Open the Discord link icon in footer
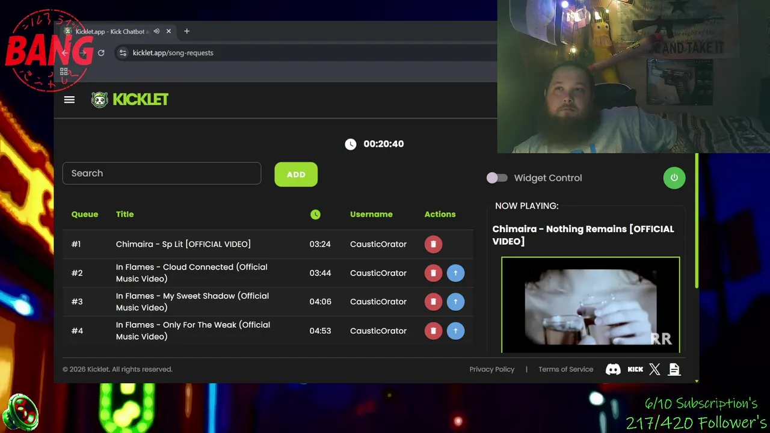The width and height of the screenshot is (770, 433). point(613,369)
